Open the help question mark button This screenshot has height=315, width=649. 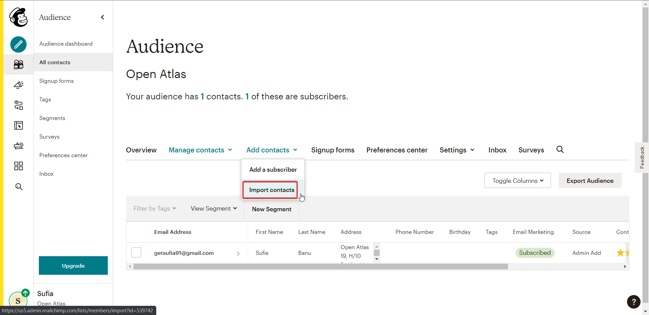tap(634, 301)
